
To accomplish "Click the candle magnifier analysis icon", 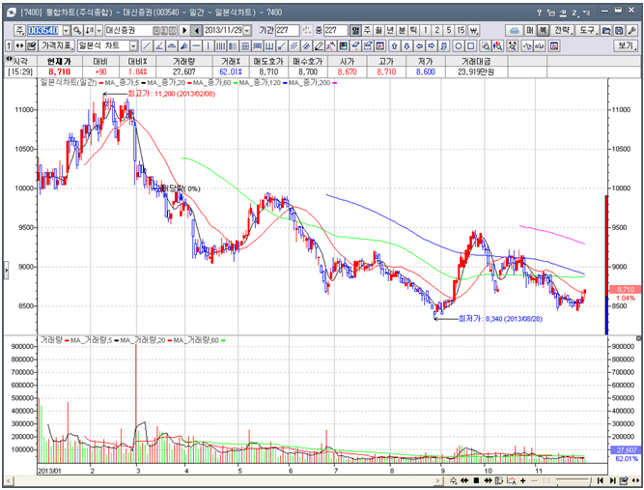I will coord(498,45).
